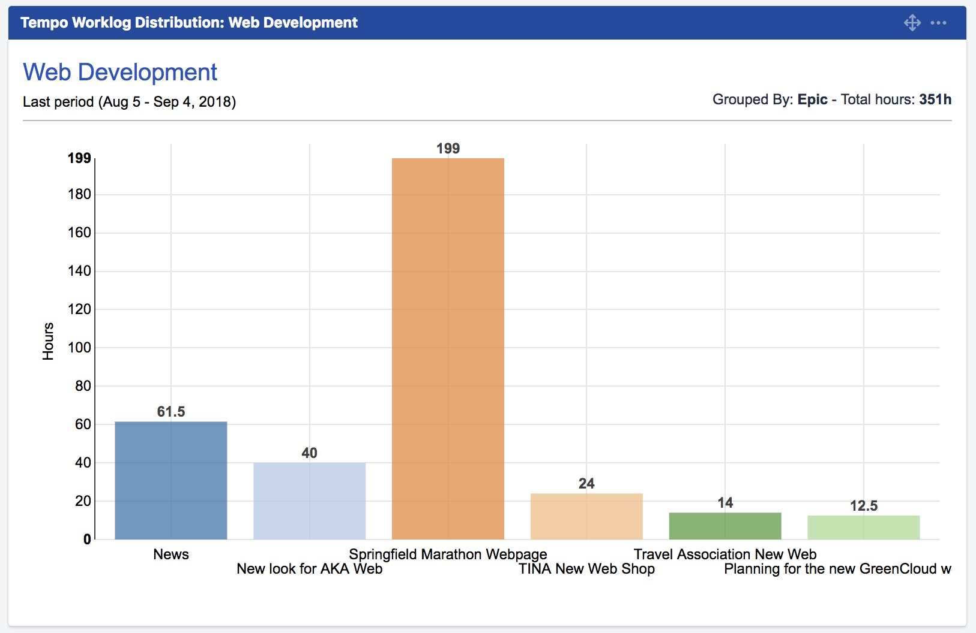Click the move gadget crosshair icon
The height and width of the screenshot is (633, 976).
(x=912, y=23)
